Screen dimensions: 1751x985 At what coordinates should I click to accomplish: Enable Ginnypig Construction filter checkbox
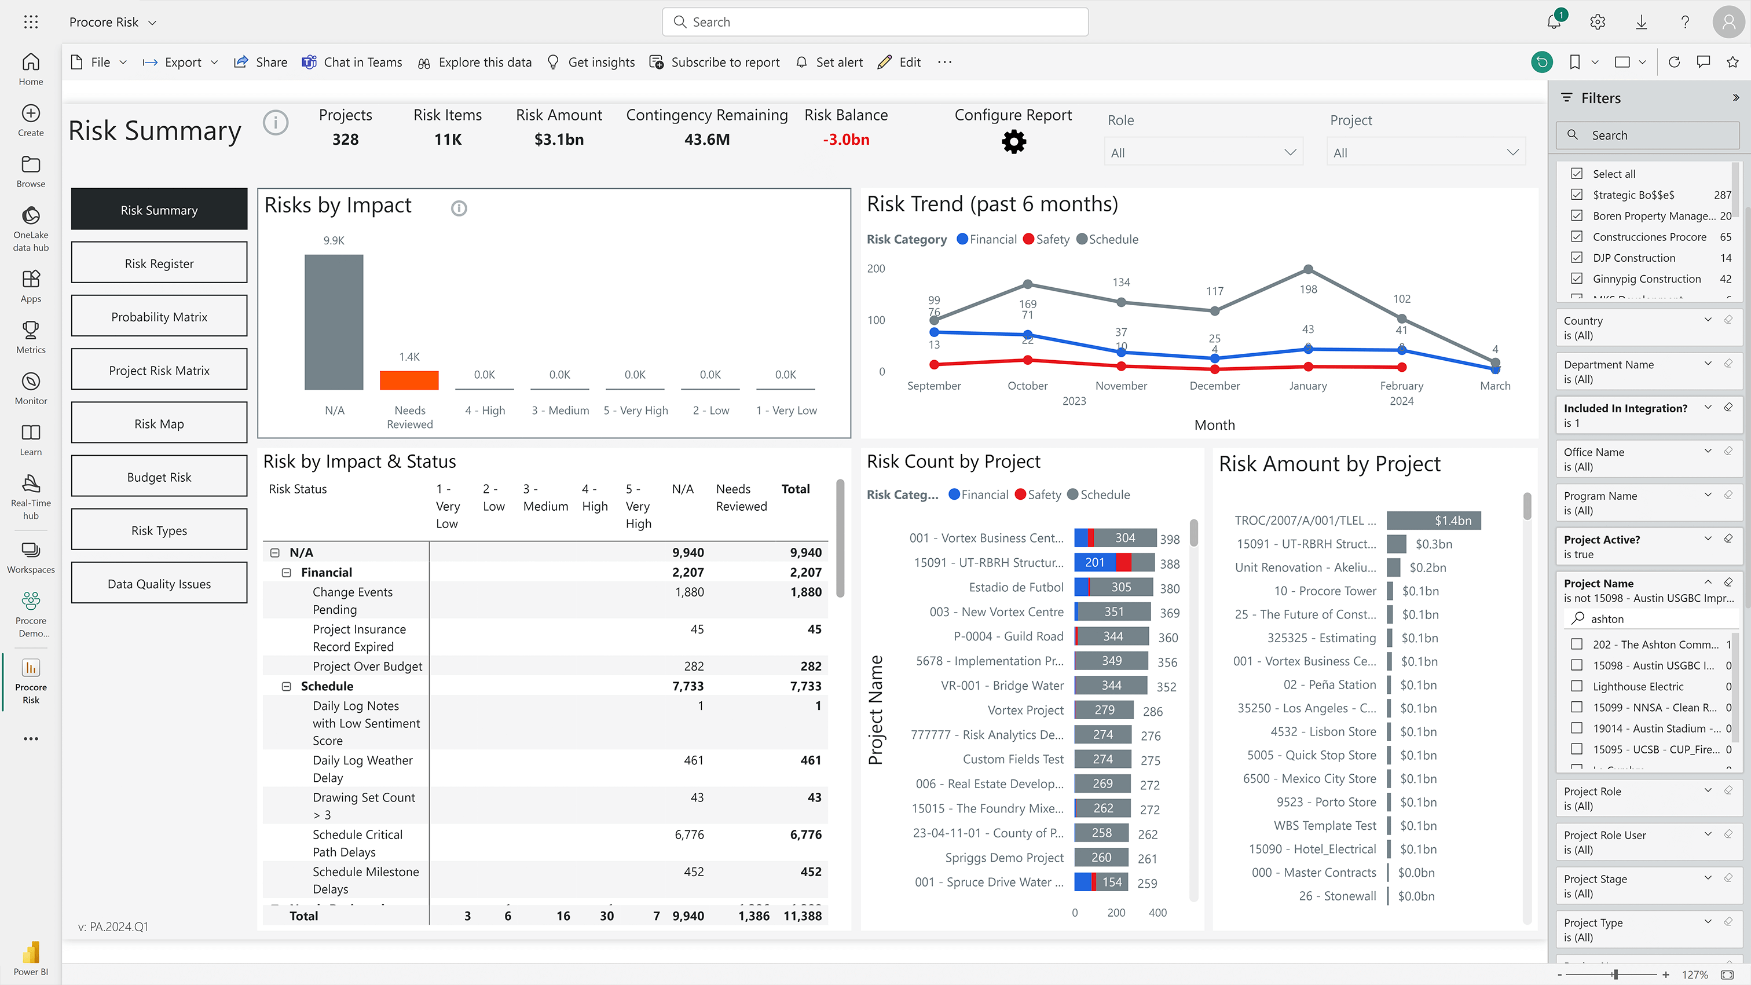(x=1578, y=278)
